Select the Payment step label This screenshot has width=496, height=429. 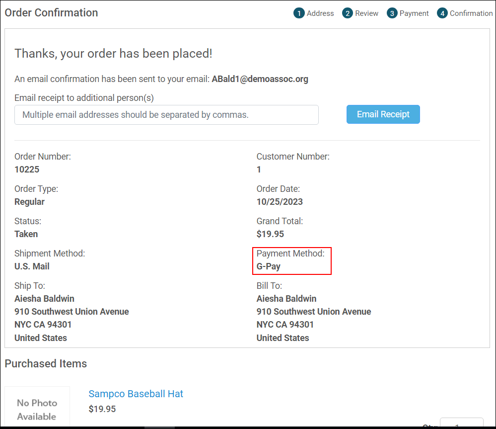click(x=414, y=13)
